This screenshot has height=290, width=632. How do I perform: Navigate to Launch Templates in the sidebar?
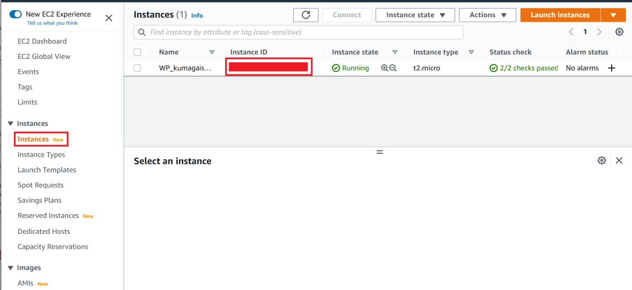(46, 170)
